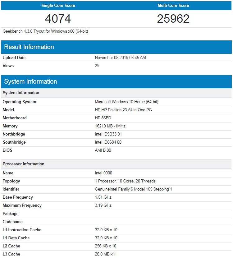Click the Base Frequency value 1.51 GHz
Viewport: 233px width, 258px height.
[x=103, y=197]
